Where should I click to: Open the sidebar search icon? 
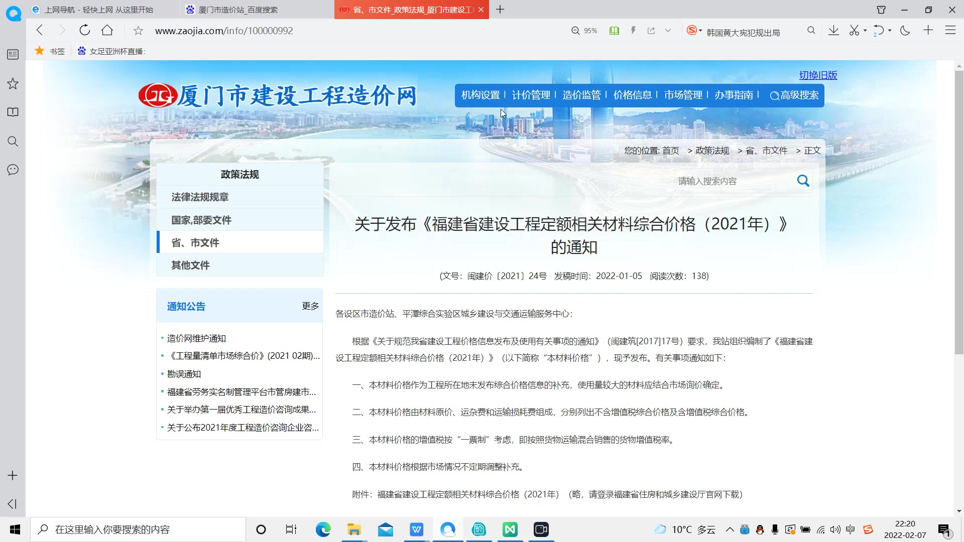tap(13, 141)
